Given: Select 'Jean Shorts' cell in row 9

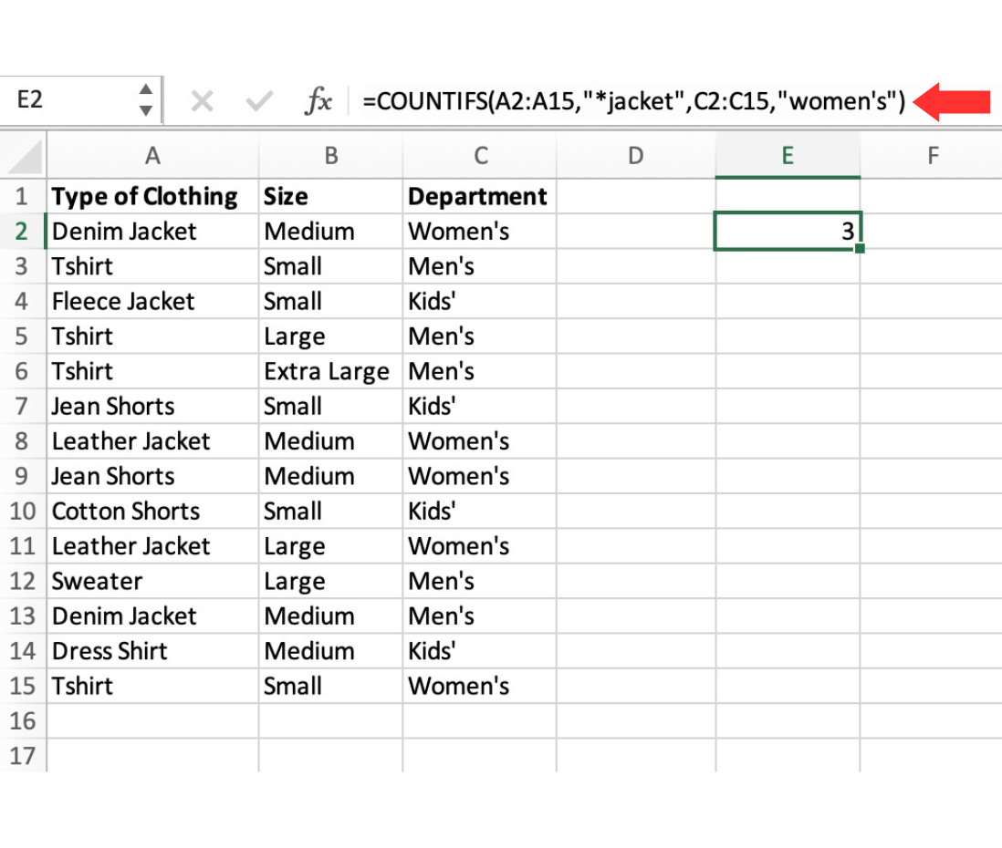Looking at the screenshot, I should point(152,476).
